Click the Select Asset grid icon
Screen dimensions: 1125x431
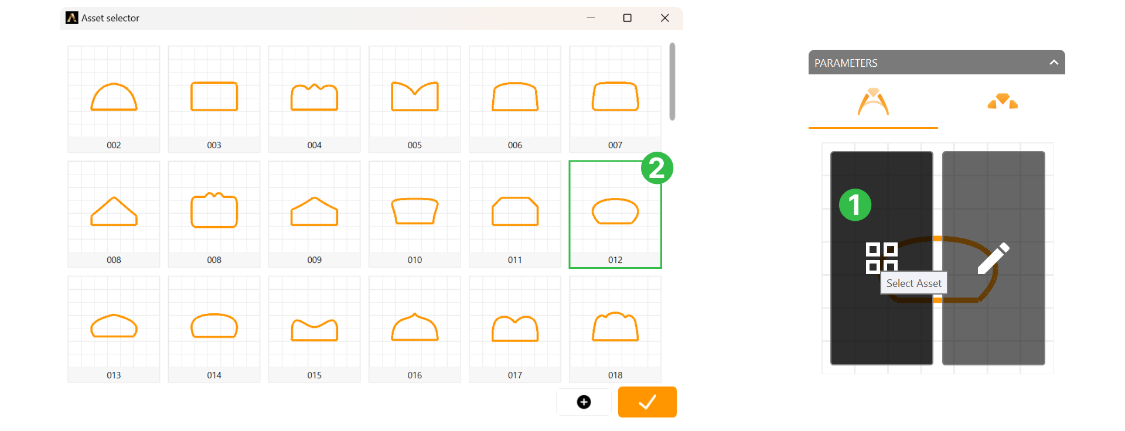point(881,258)
